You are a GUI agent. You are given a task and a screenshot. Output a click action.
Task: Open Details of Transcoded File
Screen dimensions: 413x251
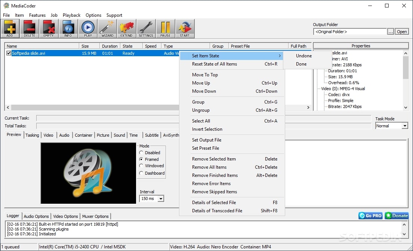pyautogui.click(x=232, y=210)
